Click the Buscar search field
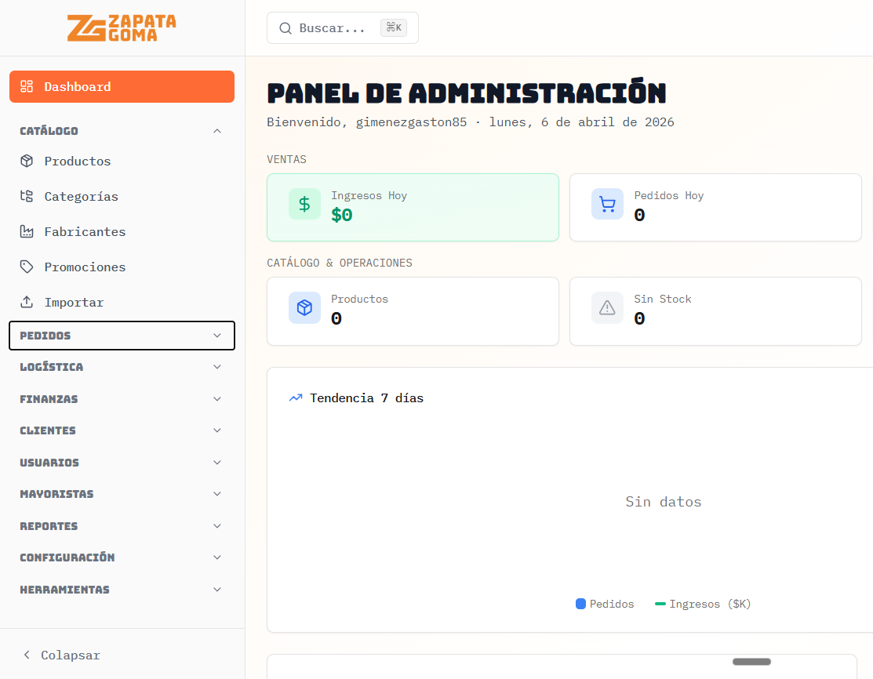 click(343, 27)
